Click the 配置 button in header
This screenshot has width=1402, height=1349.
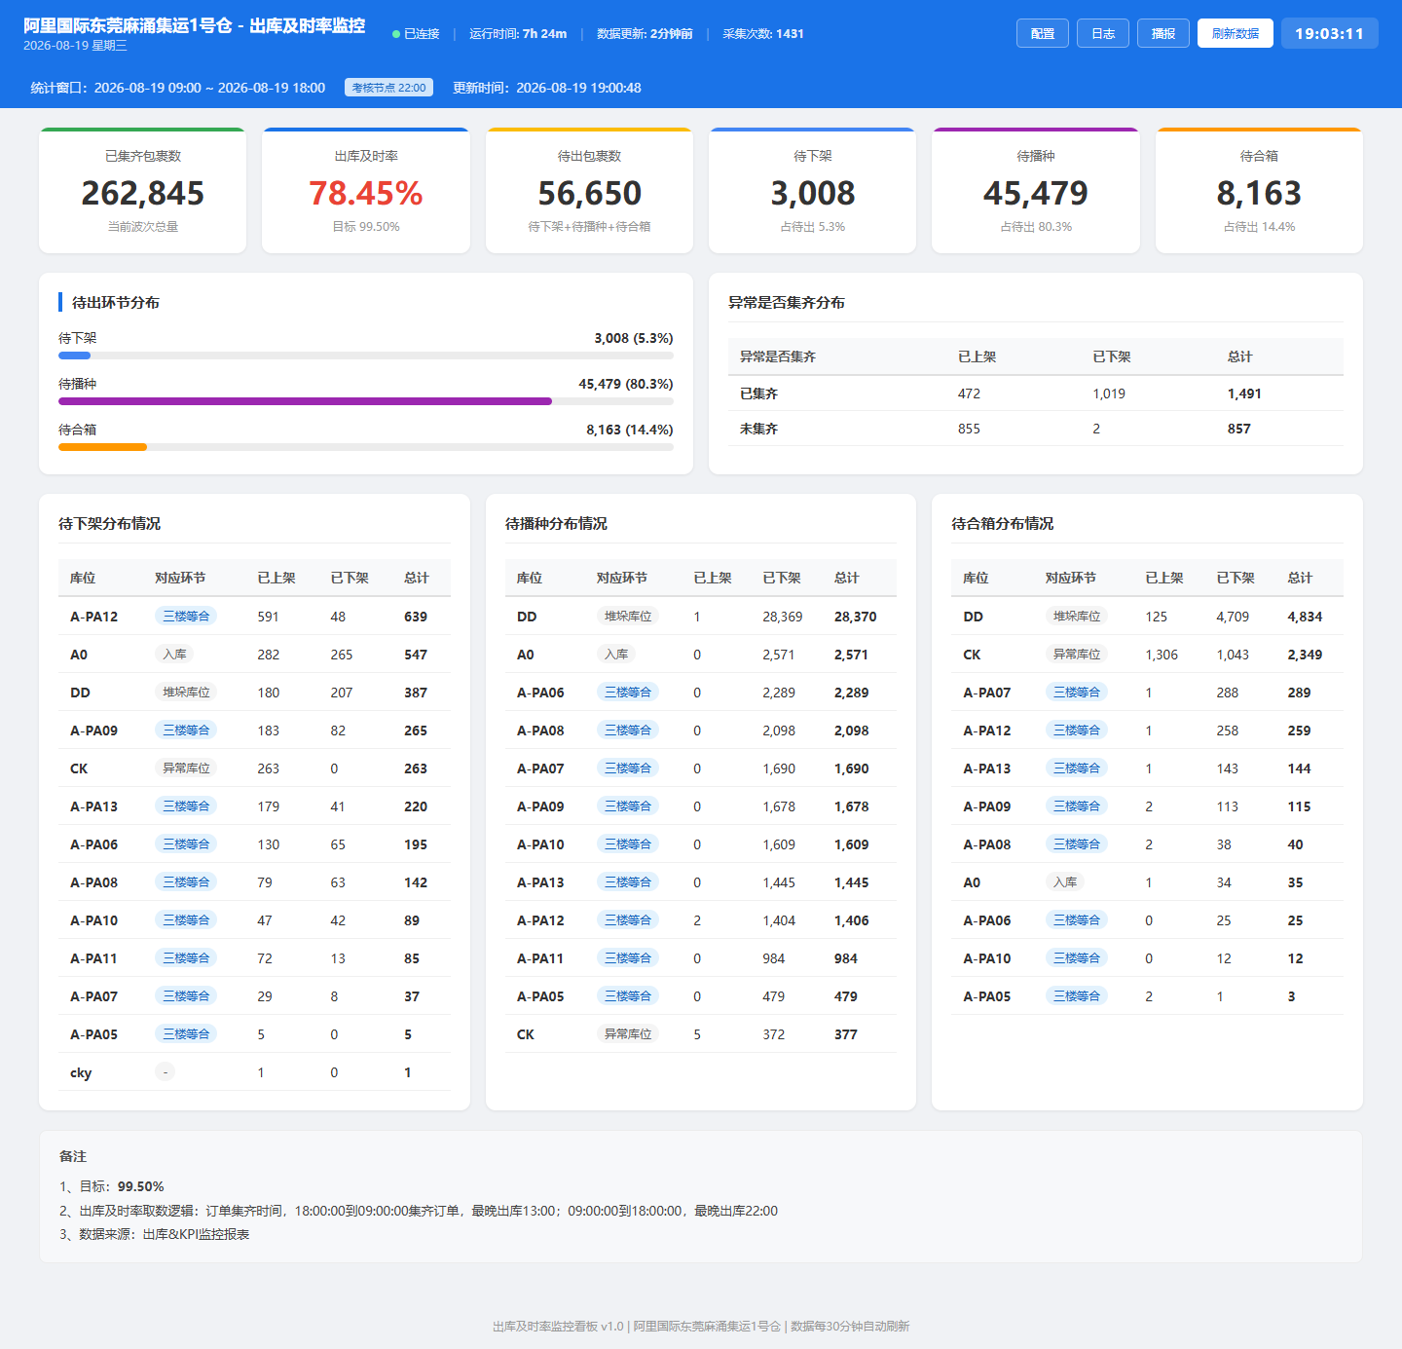pos(1043,33)
